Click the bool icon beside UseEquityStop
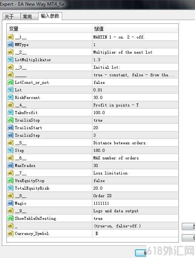 [x=10, y=181]
